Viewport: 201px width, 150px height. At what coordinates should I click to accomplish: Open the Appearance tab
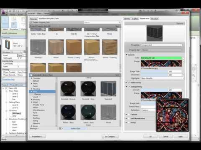tap(145, 18)
